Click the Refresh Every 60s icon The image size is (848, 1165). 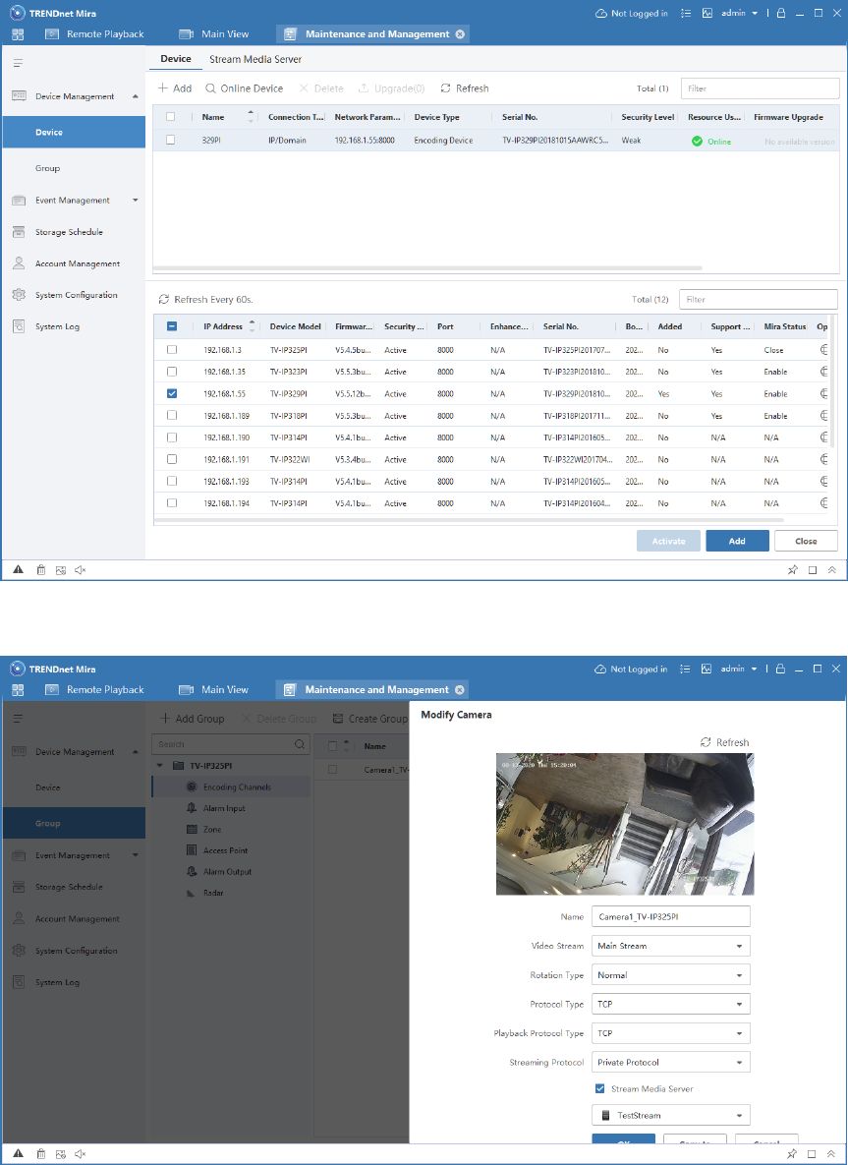(x=164, y=300)
